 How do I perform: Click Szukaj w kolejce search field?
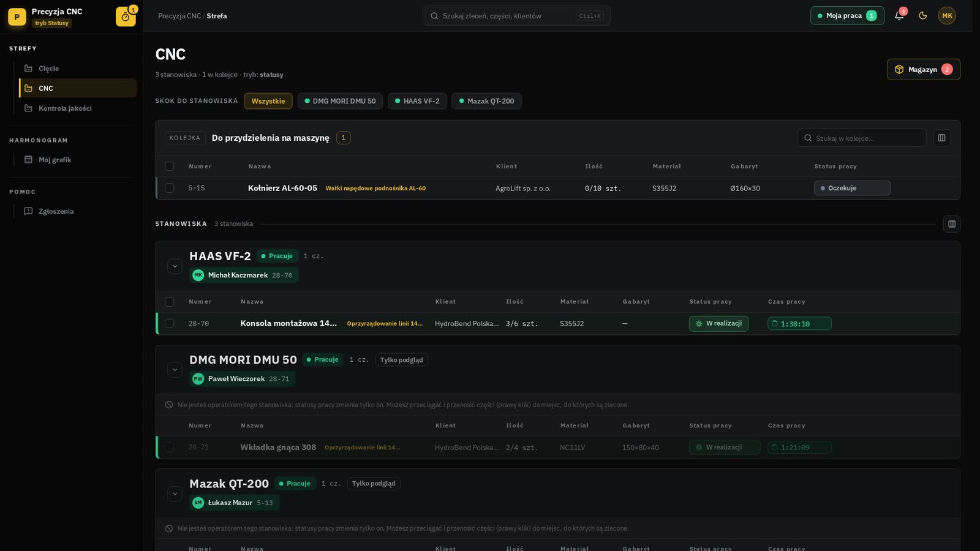862,138
